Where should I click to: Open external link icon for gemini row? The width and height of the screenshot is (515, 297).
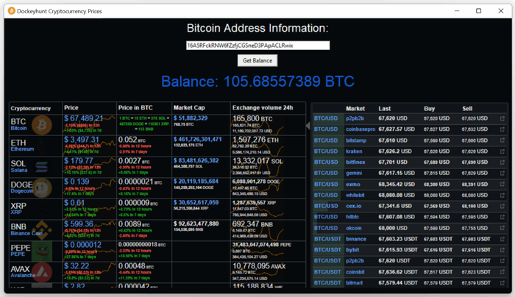[x=502, y=173]
